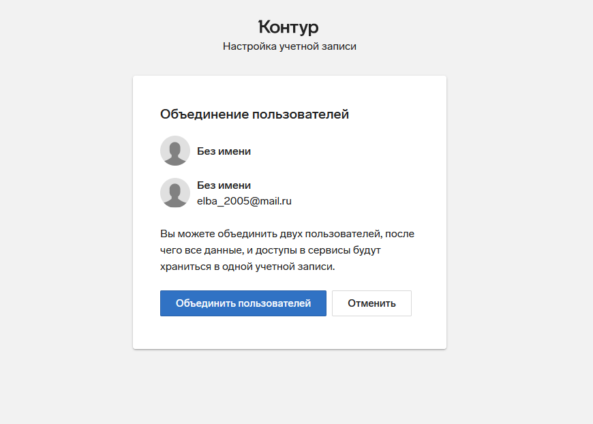Viewport: 593px width, 424px height.
Task: Select the avatar beside elba_2005@mail.ru
Action: [175, 193]
